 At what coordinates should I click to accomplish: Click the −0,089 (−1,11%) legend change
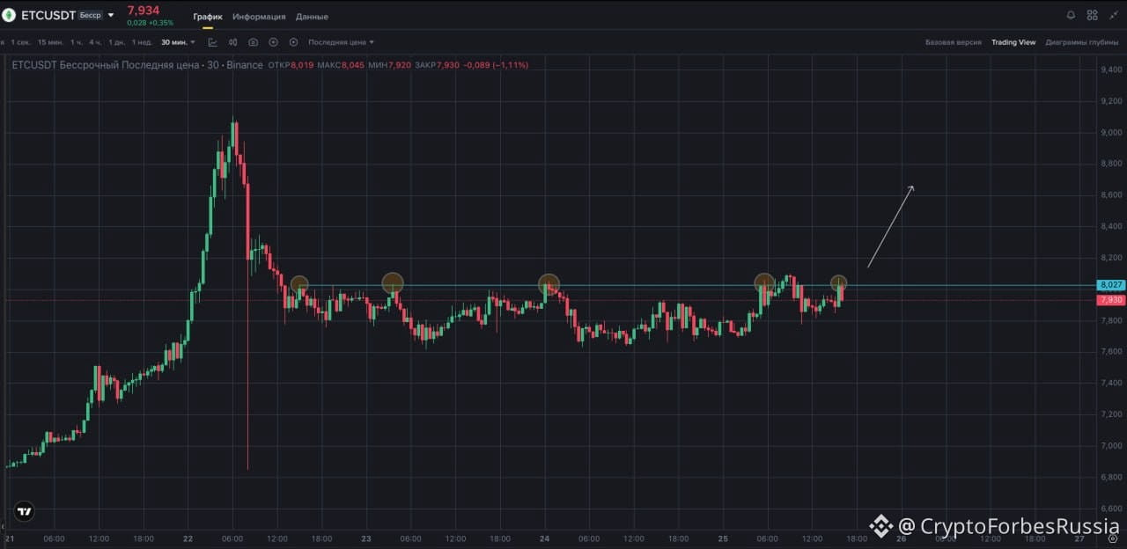(497, 65)
